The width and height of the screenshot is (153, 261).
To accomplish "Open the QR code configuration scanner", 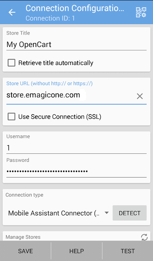I will point(141,12).
